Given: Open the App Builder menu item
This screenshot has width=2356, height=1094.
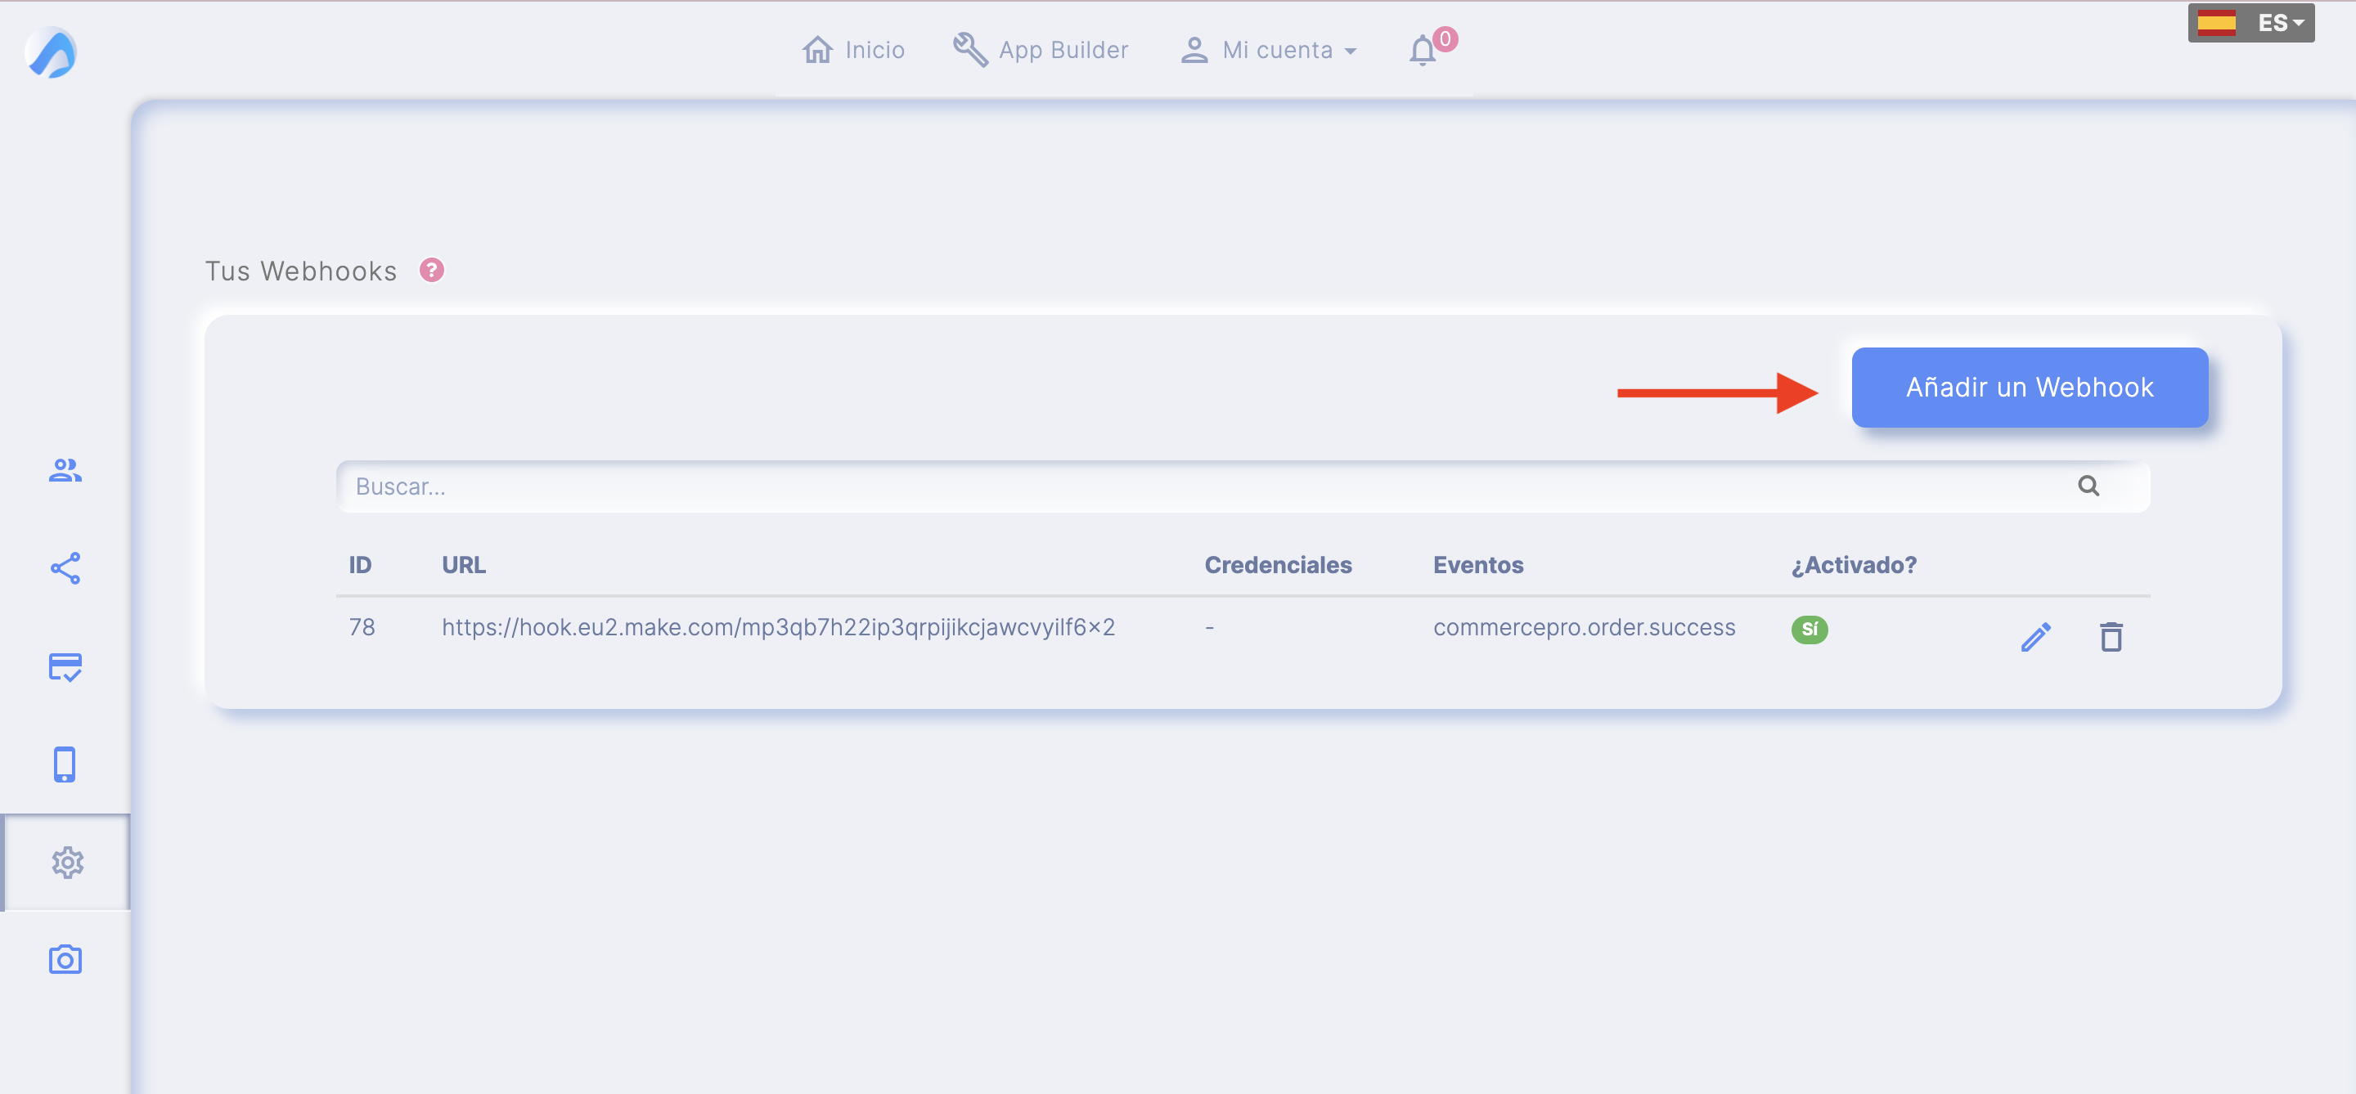Looking at the screenshot, I should click(x=1040, y=50).
